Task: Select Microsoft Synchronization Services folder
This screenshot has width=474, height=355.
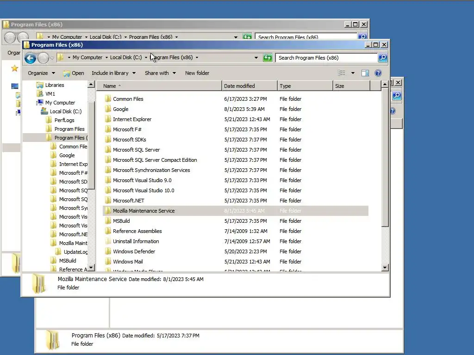Action: tap(236, 170)
